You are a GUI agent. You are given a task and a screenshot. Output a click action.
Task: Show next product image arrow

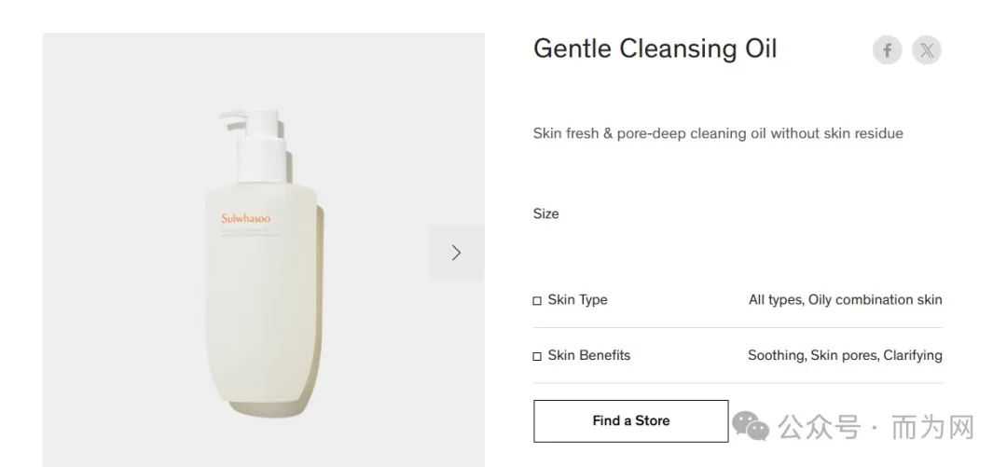[x=456, y=253]
